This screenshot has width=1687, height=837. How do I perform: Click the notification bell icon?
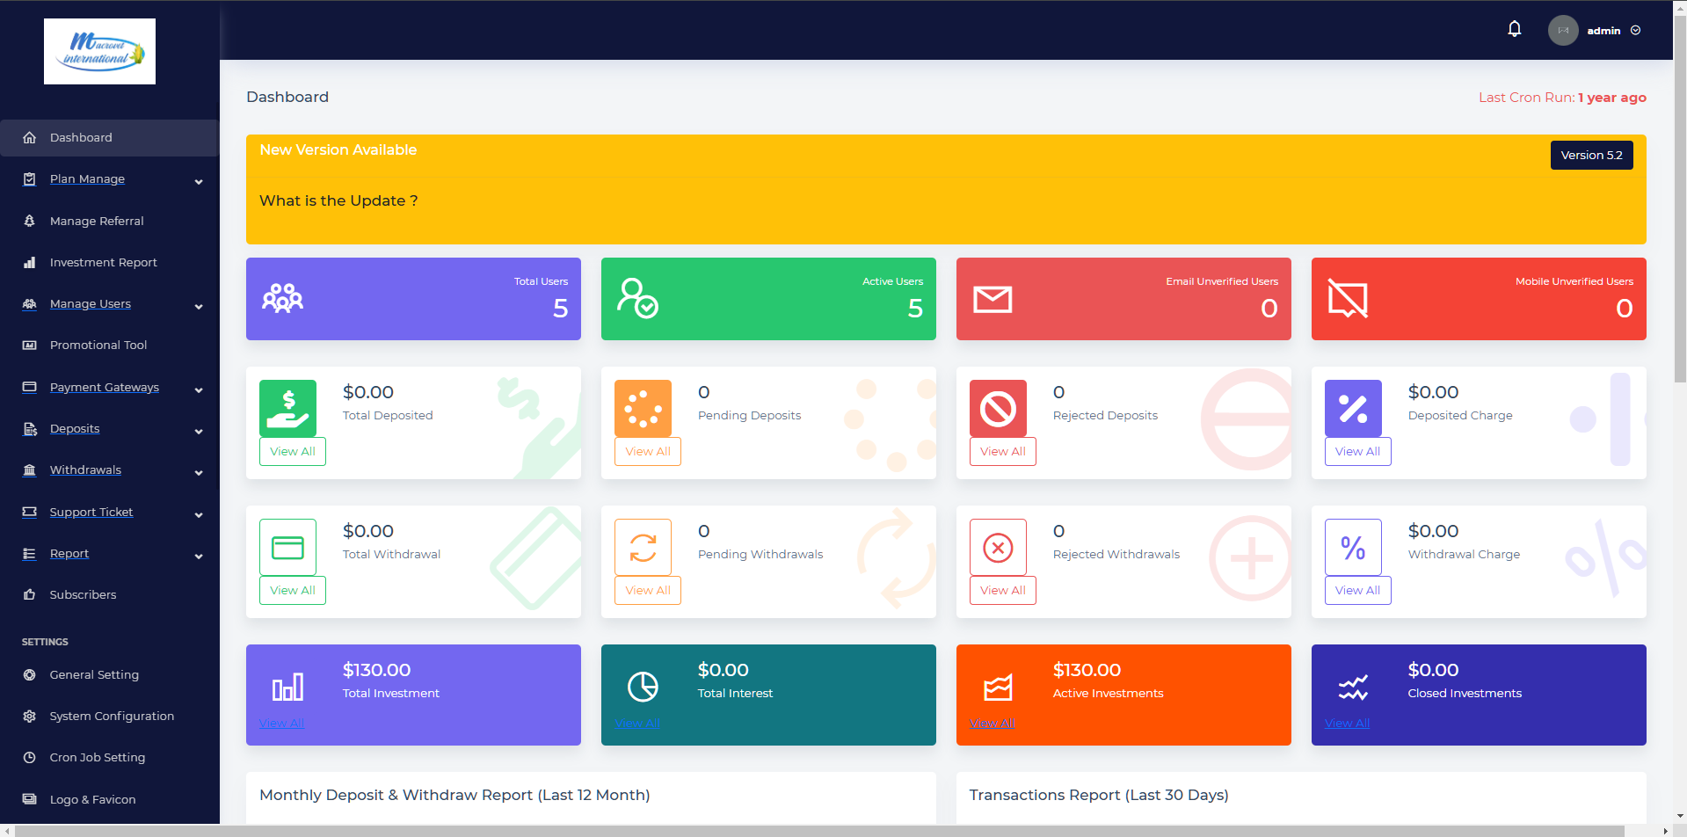pyautogui.click(x=1514, y=29)
